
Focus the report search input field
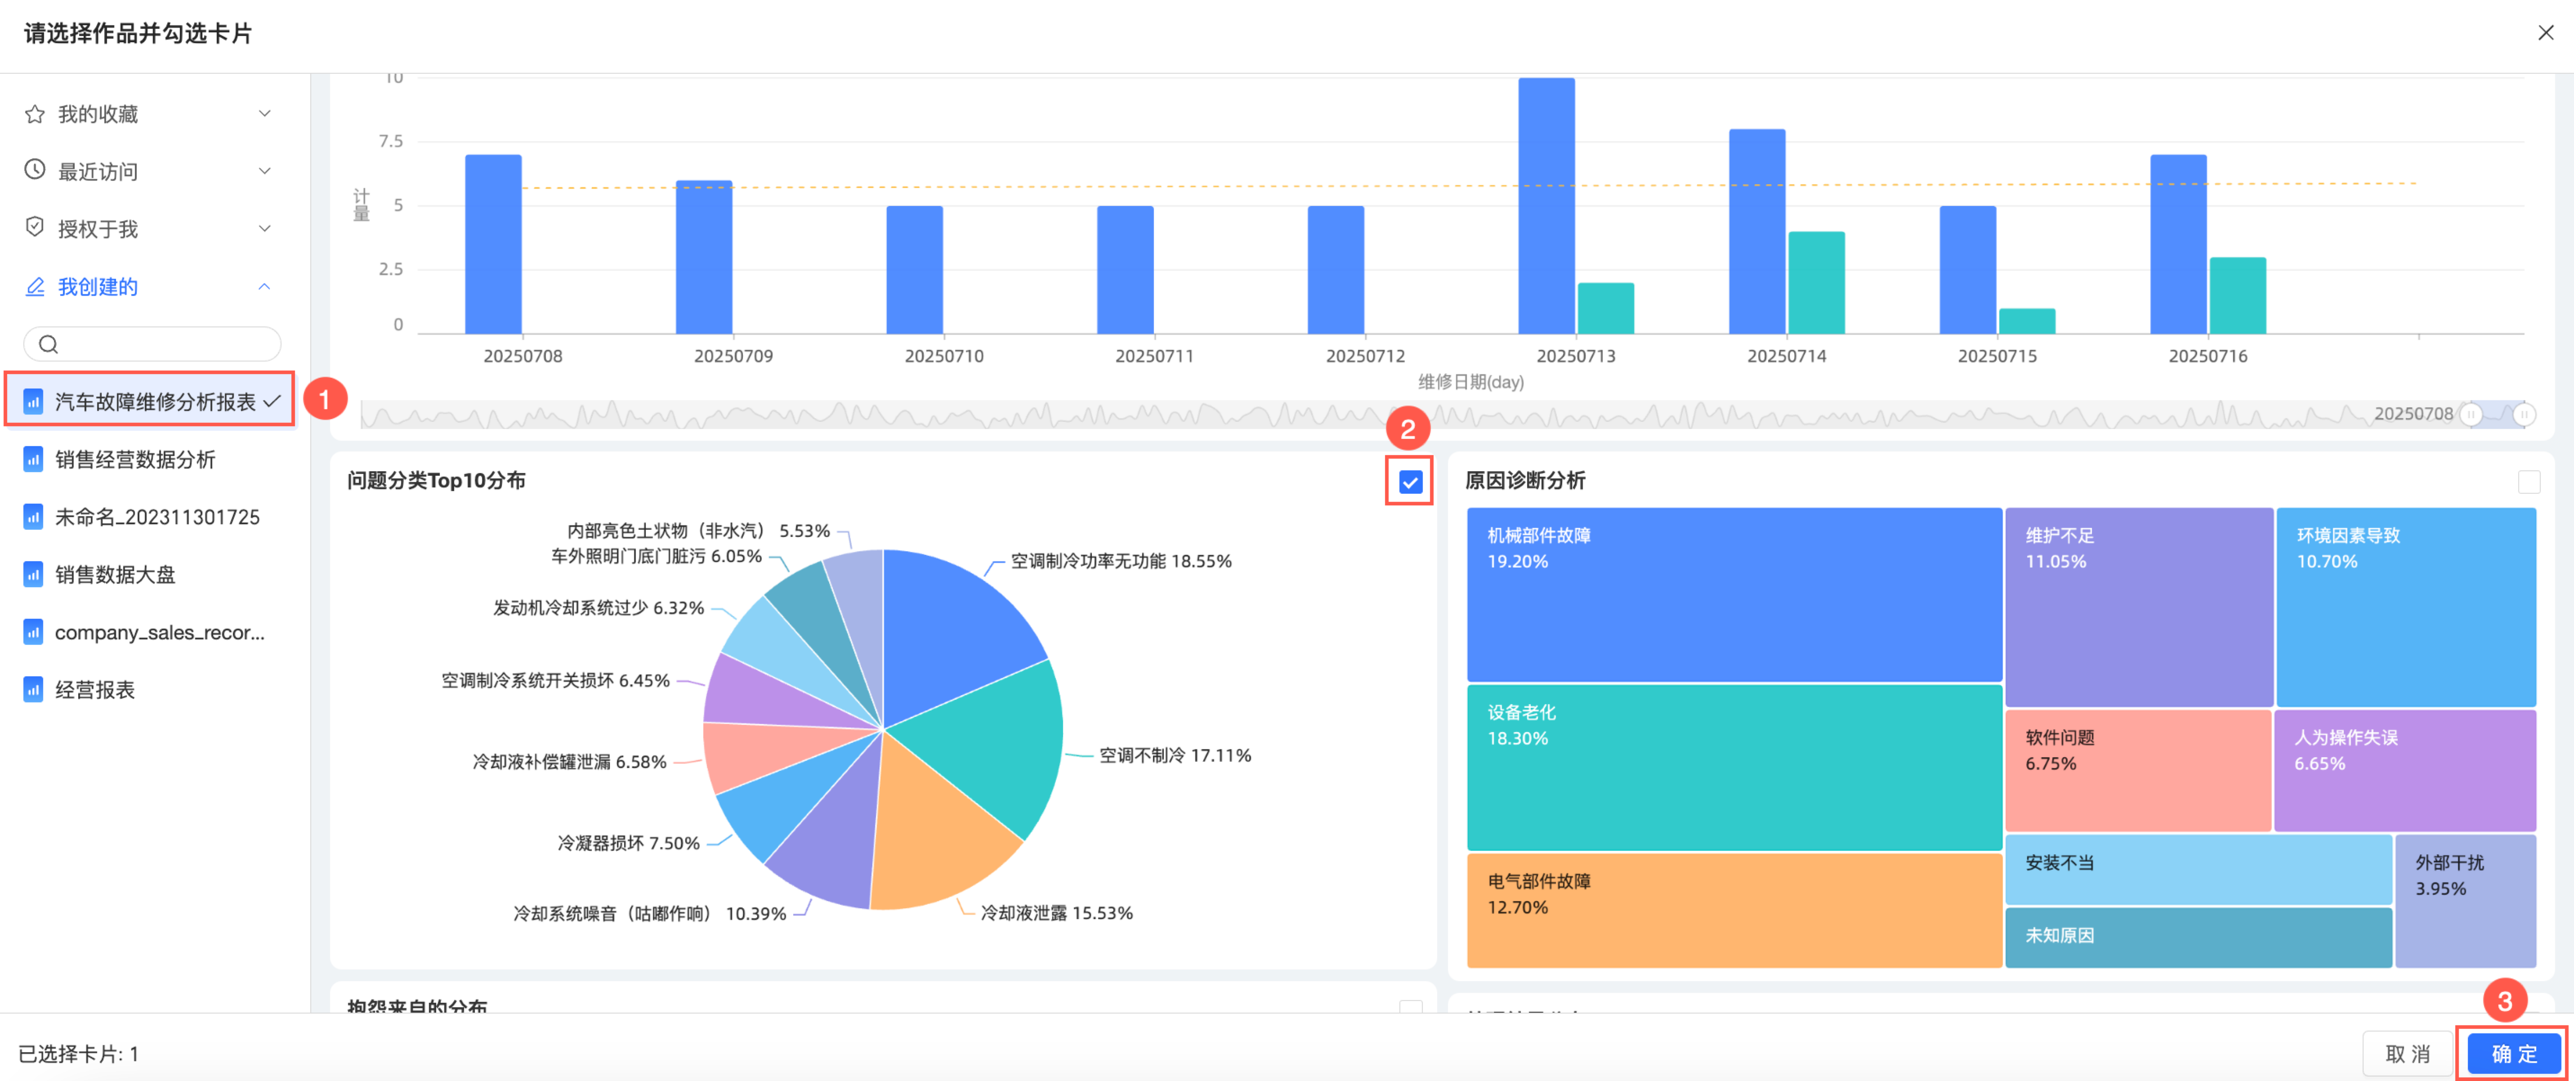[152, 345]
